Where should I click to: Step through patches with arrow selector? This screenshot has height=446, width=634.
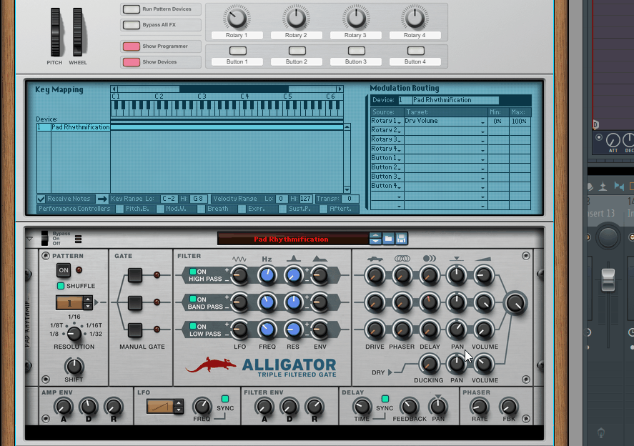pyautogui.click(x=375, y=239)
